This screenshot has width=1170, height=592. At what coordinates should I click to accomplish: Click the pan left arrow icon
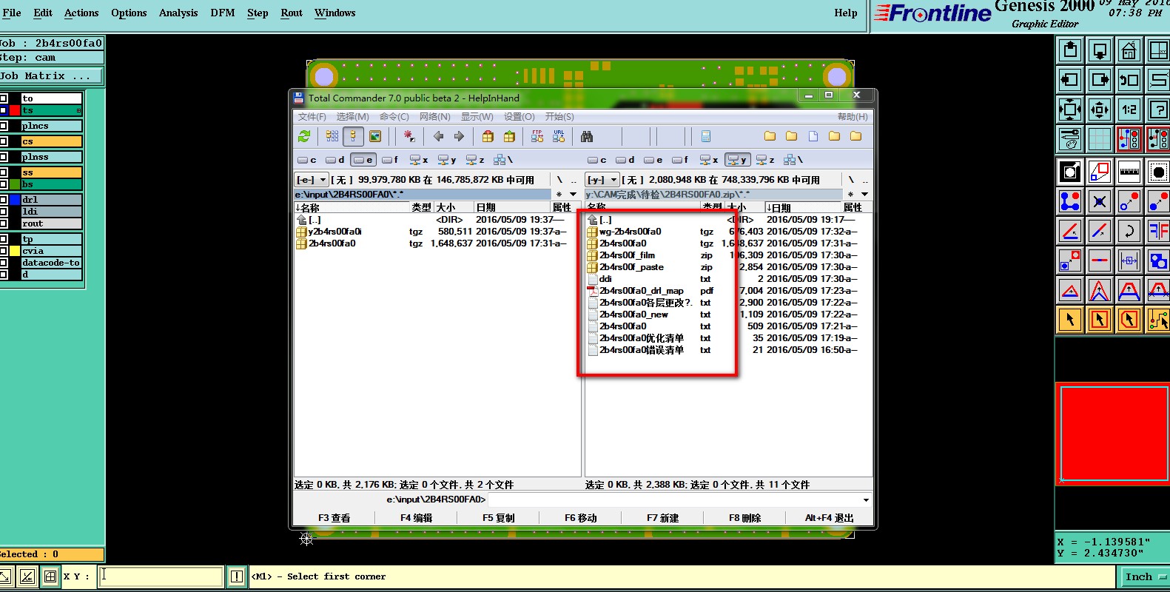(x=1070, y=80)
